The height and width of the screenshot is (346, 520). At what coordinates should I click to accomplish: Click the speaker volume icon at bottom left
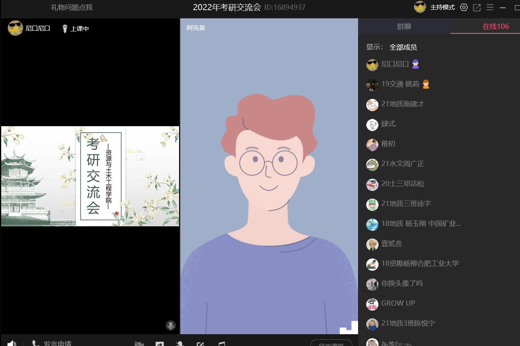(12, 344)
